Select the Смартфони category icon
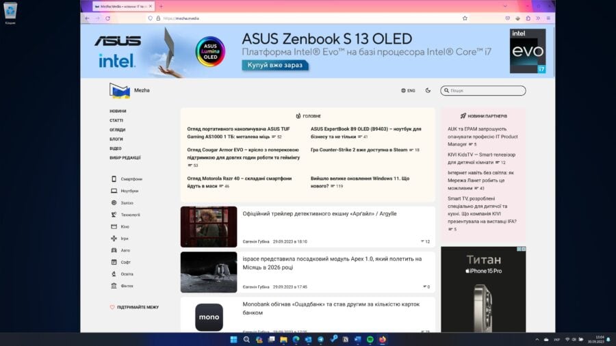This screenshot has width=616, height=346. tap(114, 179)
